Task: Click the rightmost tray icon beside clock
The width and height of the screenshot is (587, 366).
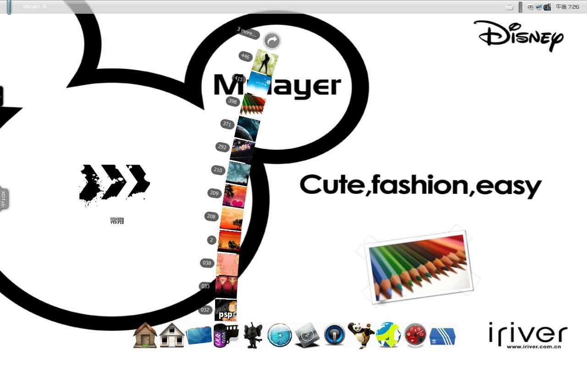Action: click(x=547, y=7)
